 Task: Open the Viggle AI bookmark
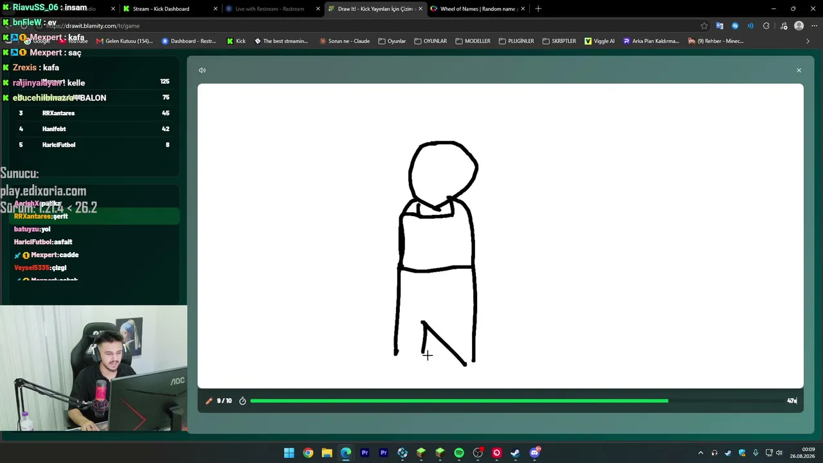(x=599, y=41)
